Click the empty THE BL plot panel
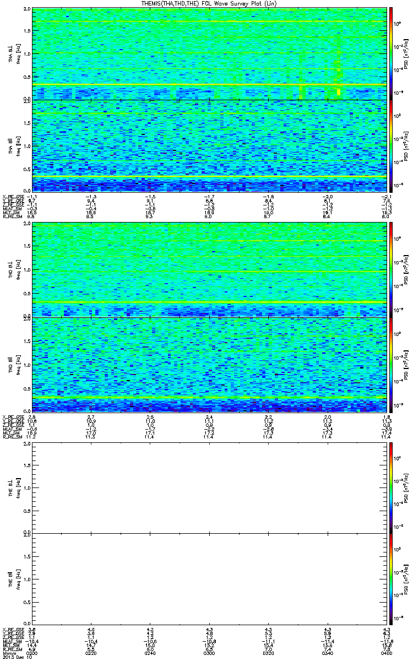The height and width of the screenshot is (661, 413). pyautogui.click(x=209, y=487)
